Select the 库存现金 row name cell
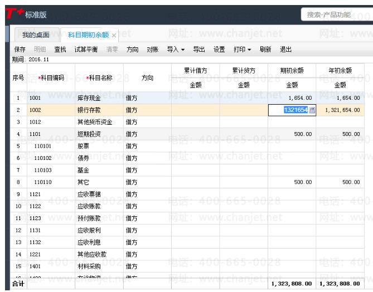The image size is (373, 292). tap(89, 98)
